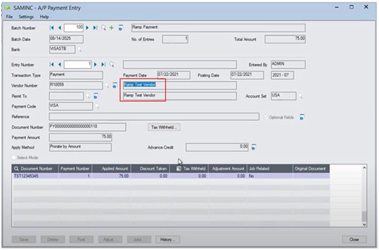Open the Payment Code finder magnifier
The image size is (379, 250).
97,106
